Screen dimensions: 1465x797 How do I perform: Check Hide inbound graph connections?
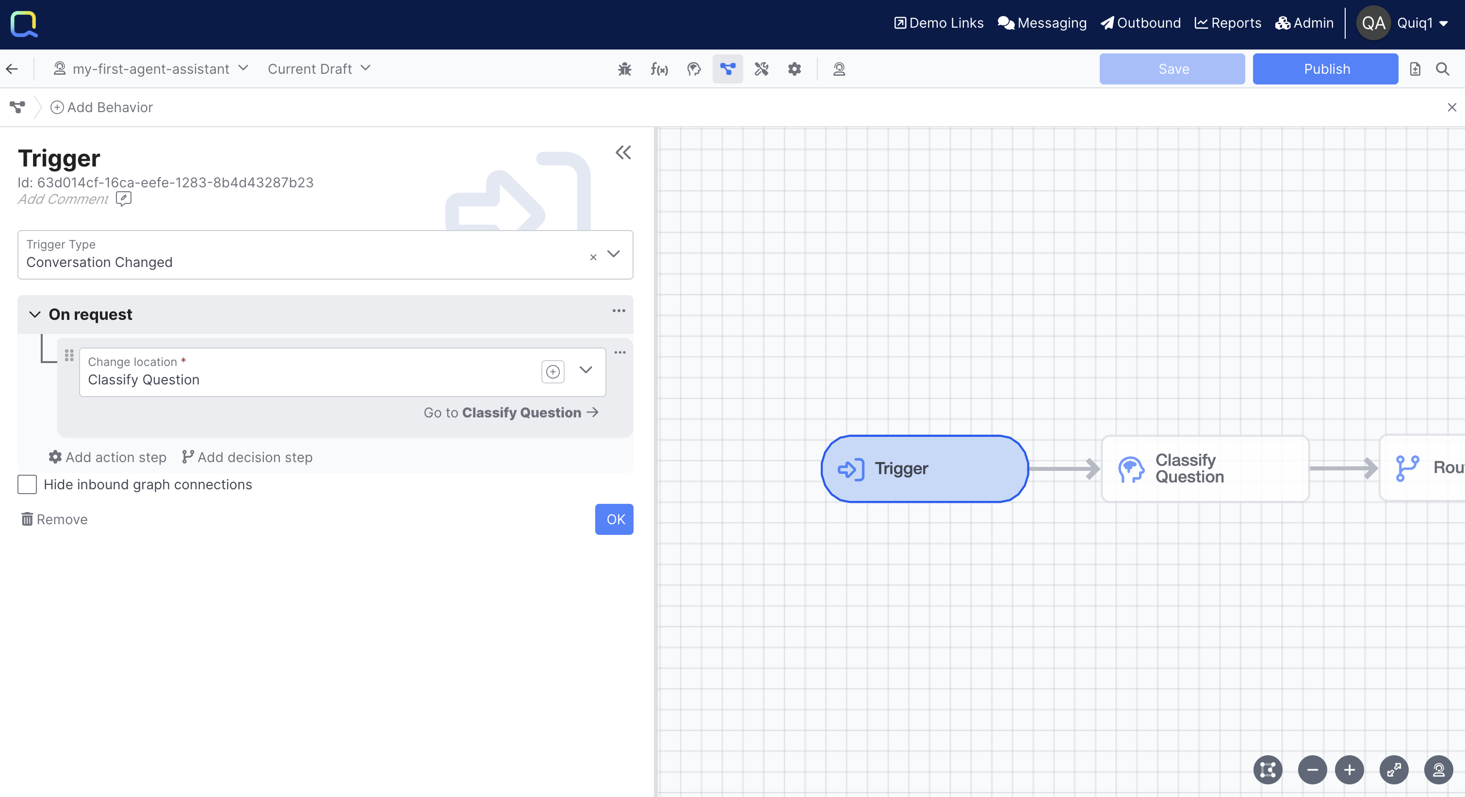[x=27, y=484]
